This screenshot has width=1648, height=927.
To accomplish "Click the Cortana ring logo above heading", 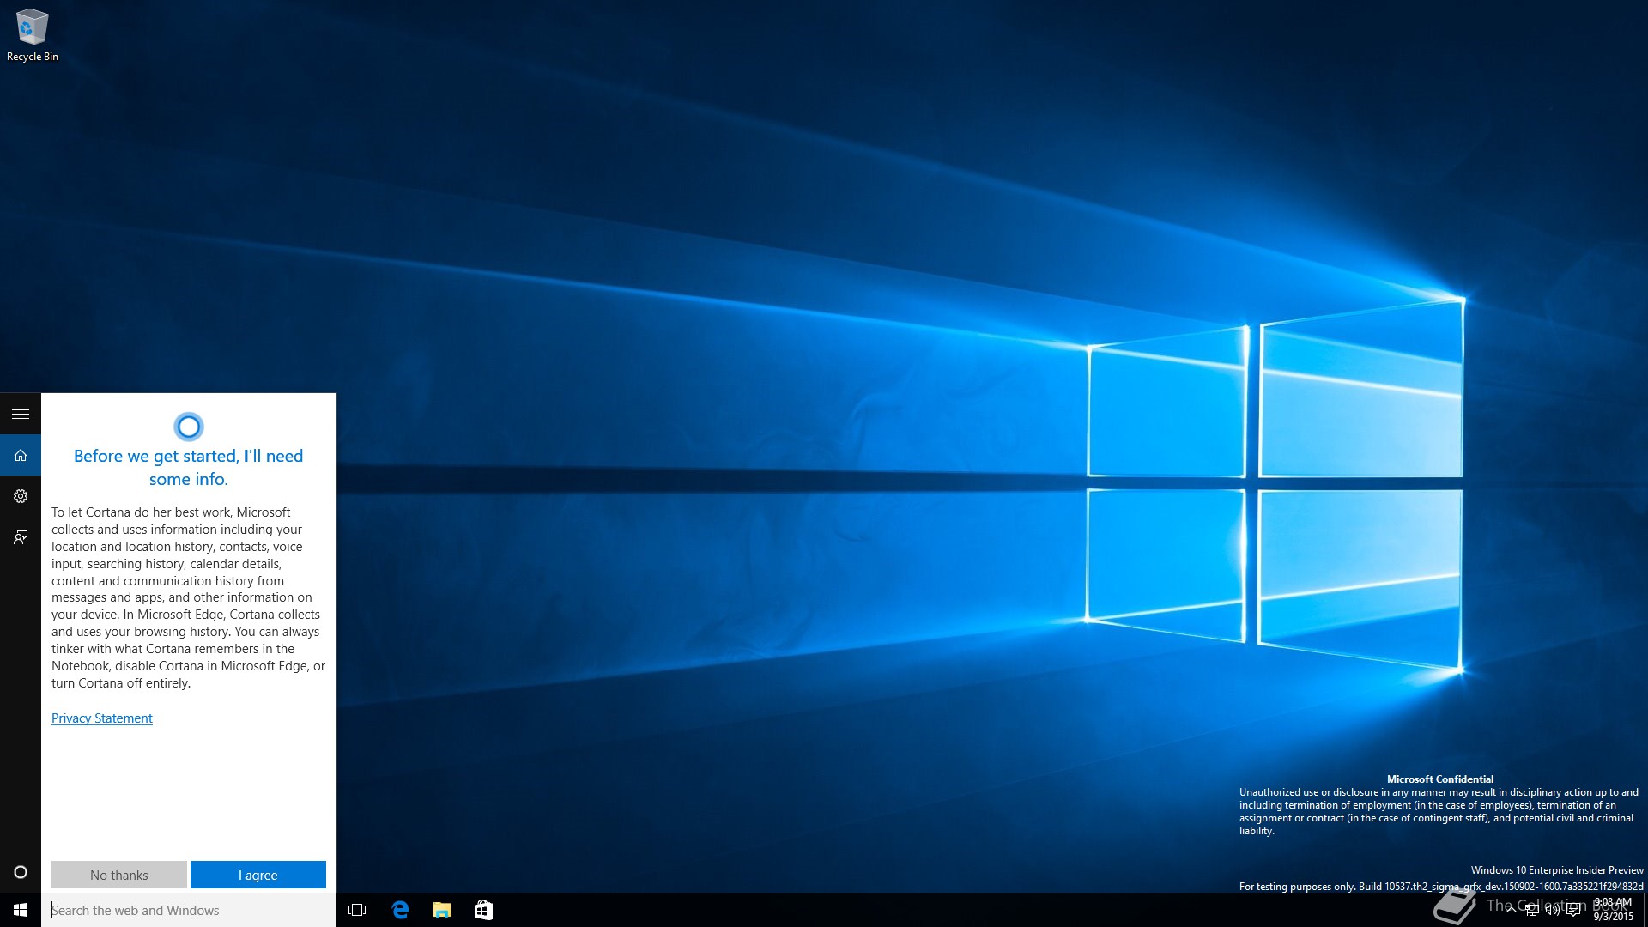I will click(188, 427).
